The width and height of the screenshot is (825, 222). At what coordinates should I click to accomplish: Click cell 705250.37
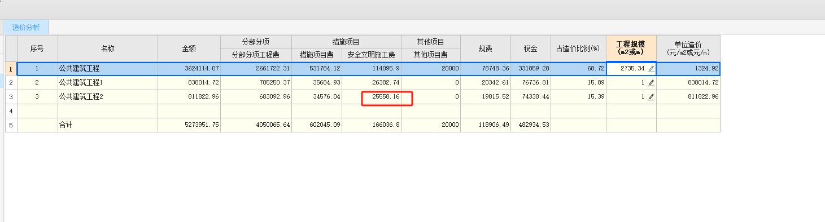[256, 83]
